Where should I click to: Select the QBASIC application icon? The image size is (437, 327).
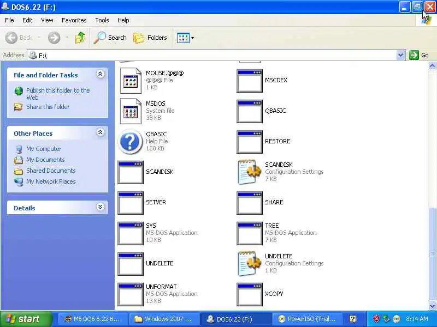[250, 112]
